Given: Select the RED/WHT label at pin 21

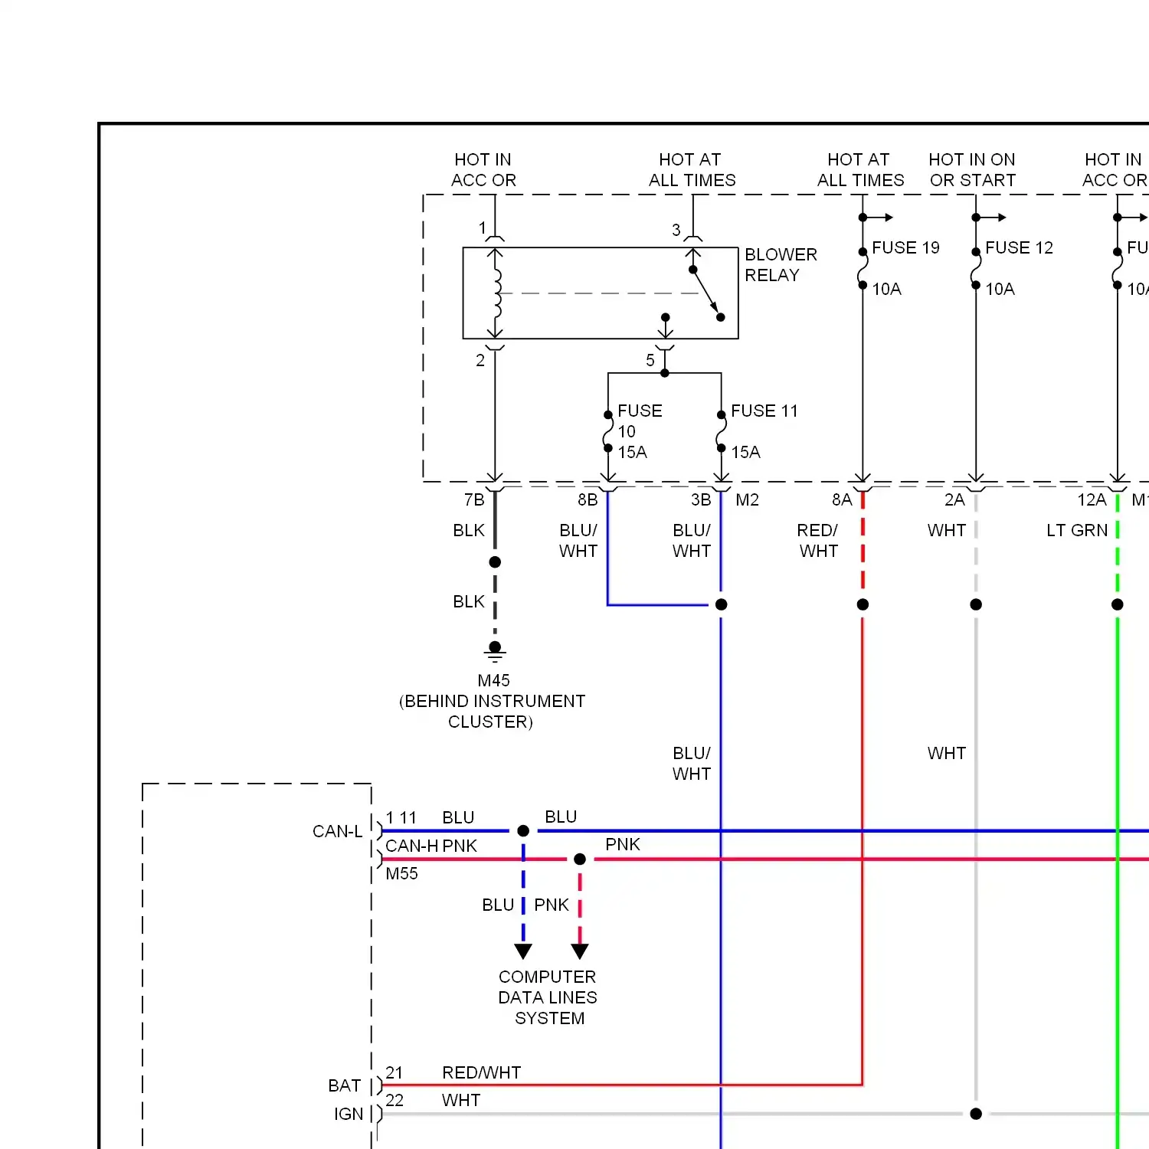Looking at the screenshot, I should coord(481,1072).
